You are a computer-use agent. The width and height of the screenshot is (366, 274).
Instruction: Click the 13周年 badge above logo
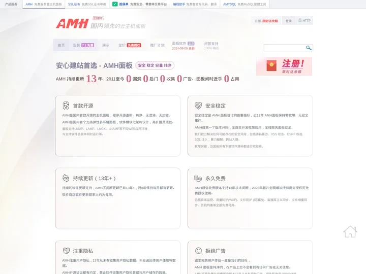(98, 18)
